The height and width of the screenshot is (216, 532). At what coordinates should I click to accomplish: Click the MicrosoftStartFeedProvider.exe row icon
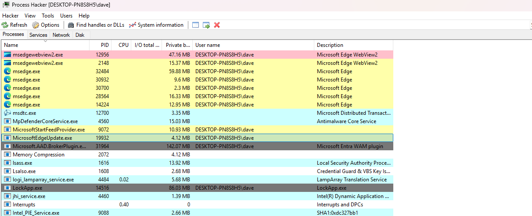point(7,130)
